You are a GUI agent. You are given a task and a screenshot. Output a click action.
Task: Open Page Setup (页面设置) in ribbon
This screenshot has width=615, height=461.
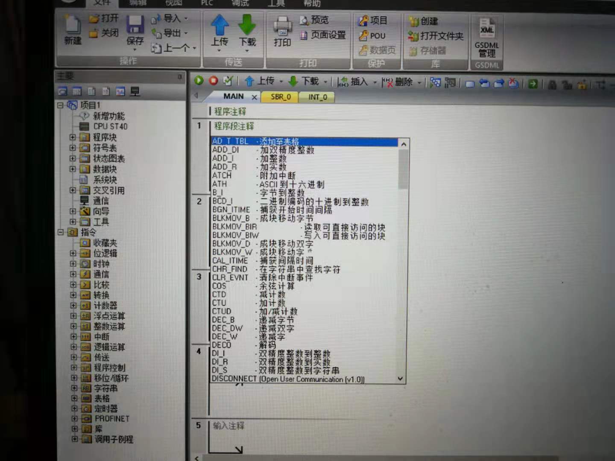click(324, 35)
